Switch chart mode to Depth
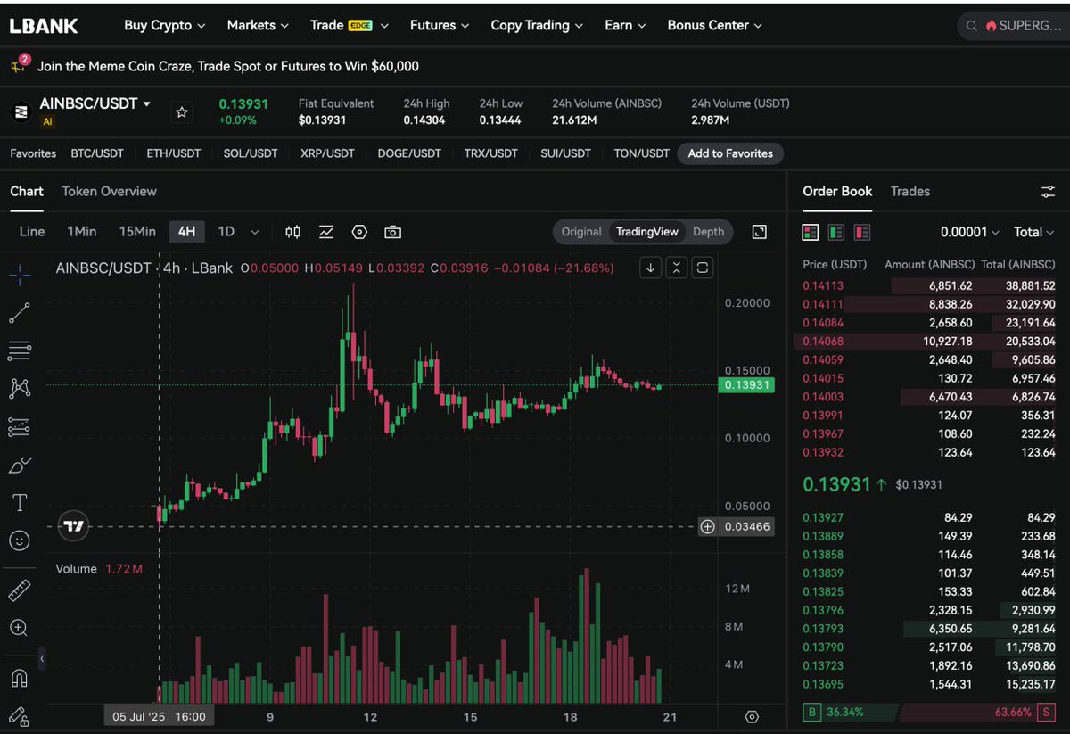1070x734 pixels. coord(709,232)
